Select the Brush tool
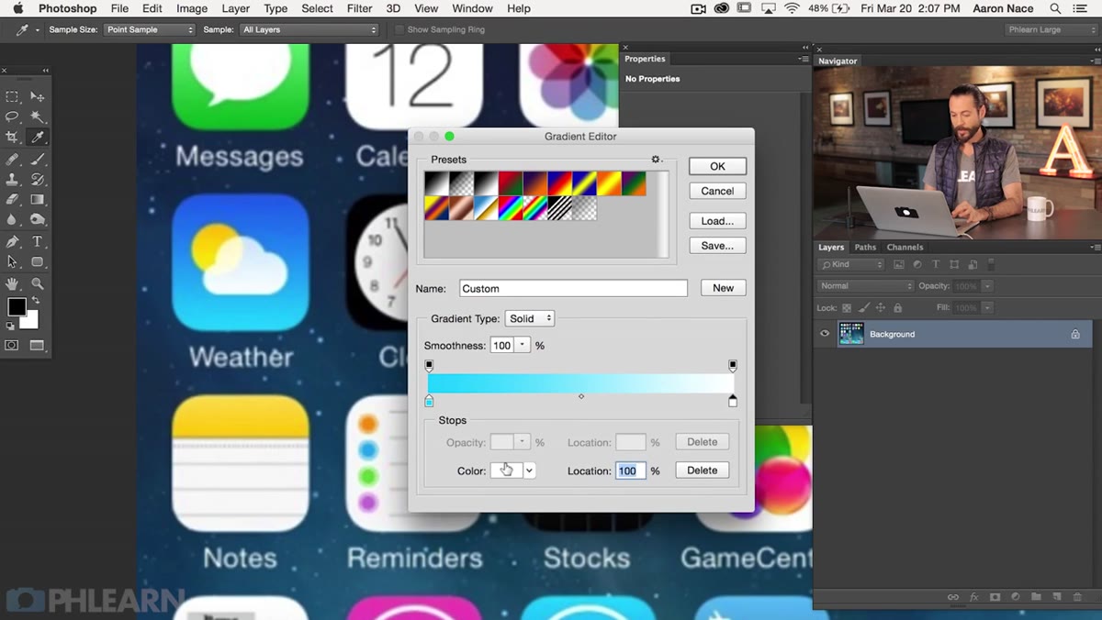1102x620 pixels. 38,158
